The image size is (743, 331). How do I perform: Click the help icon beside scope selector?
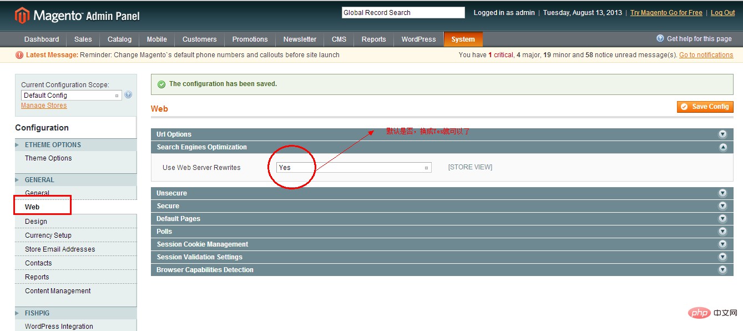128,95
